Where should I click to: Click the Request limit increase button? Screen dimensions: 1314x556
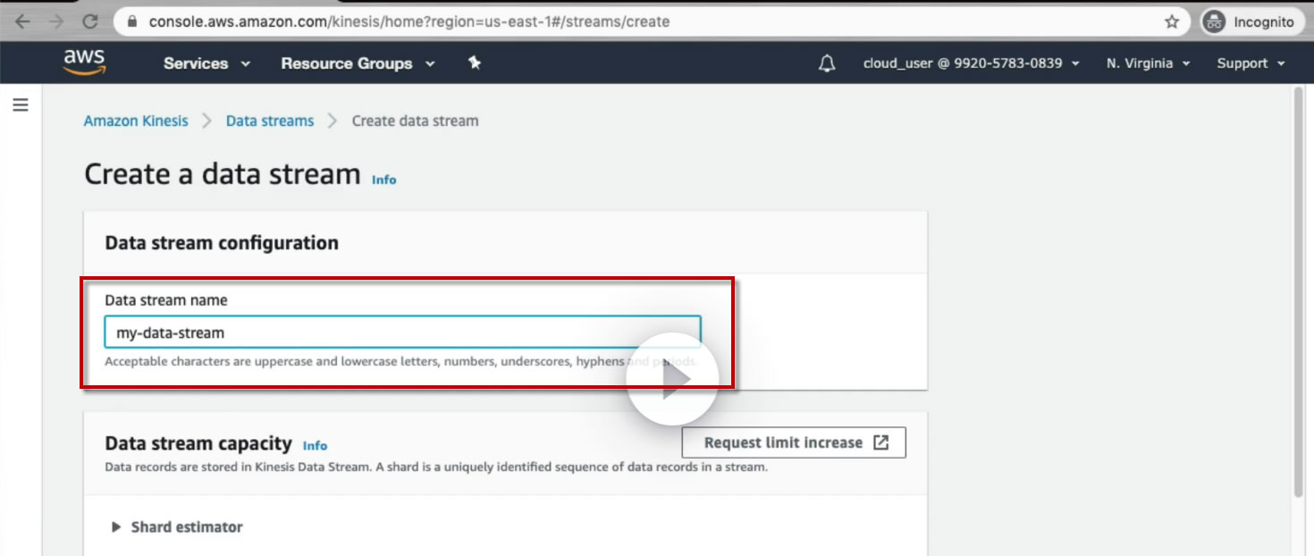coord(794,442)
